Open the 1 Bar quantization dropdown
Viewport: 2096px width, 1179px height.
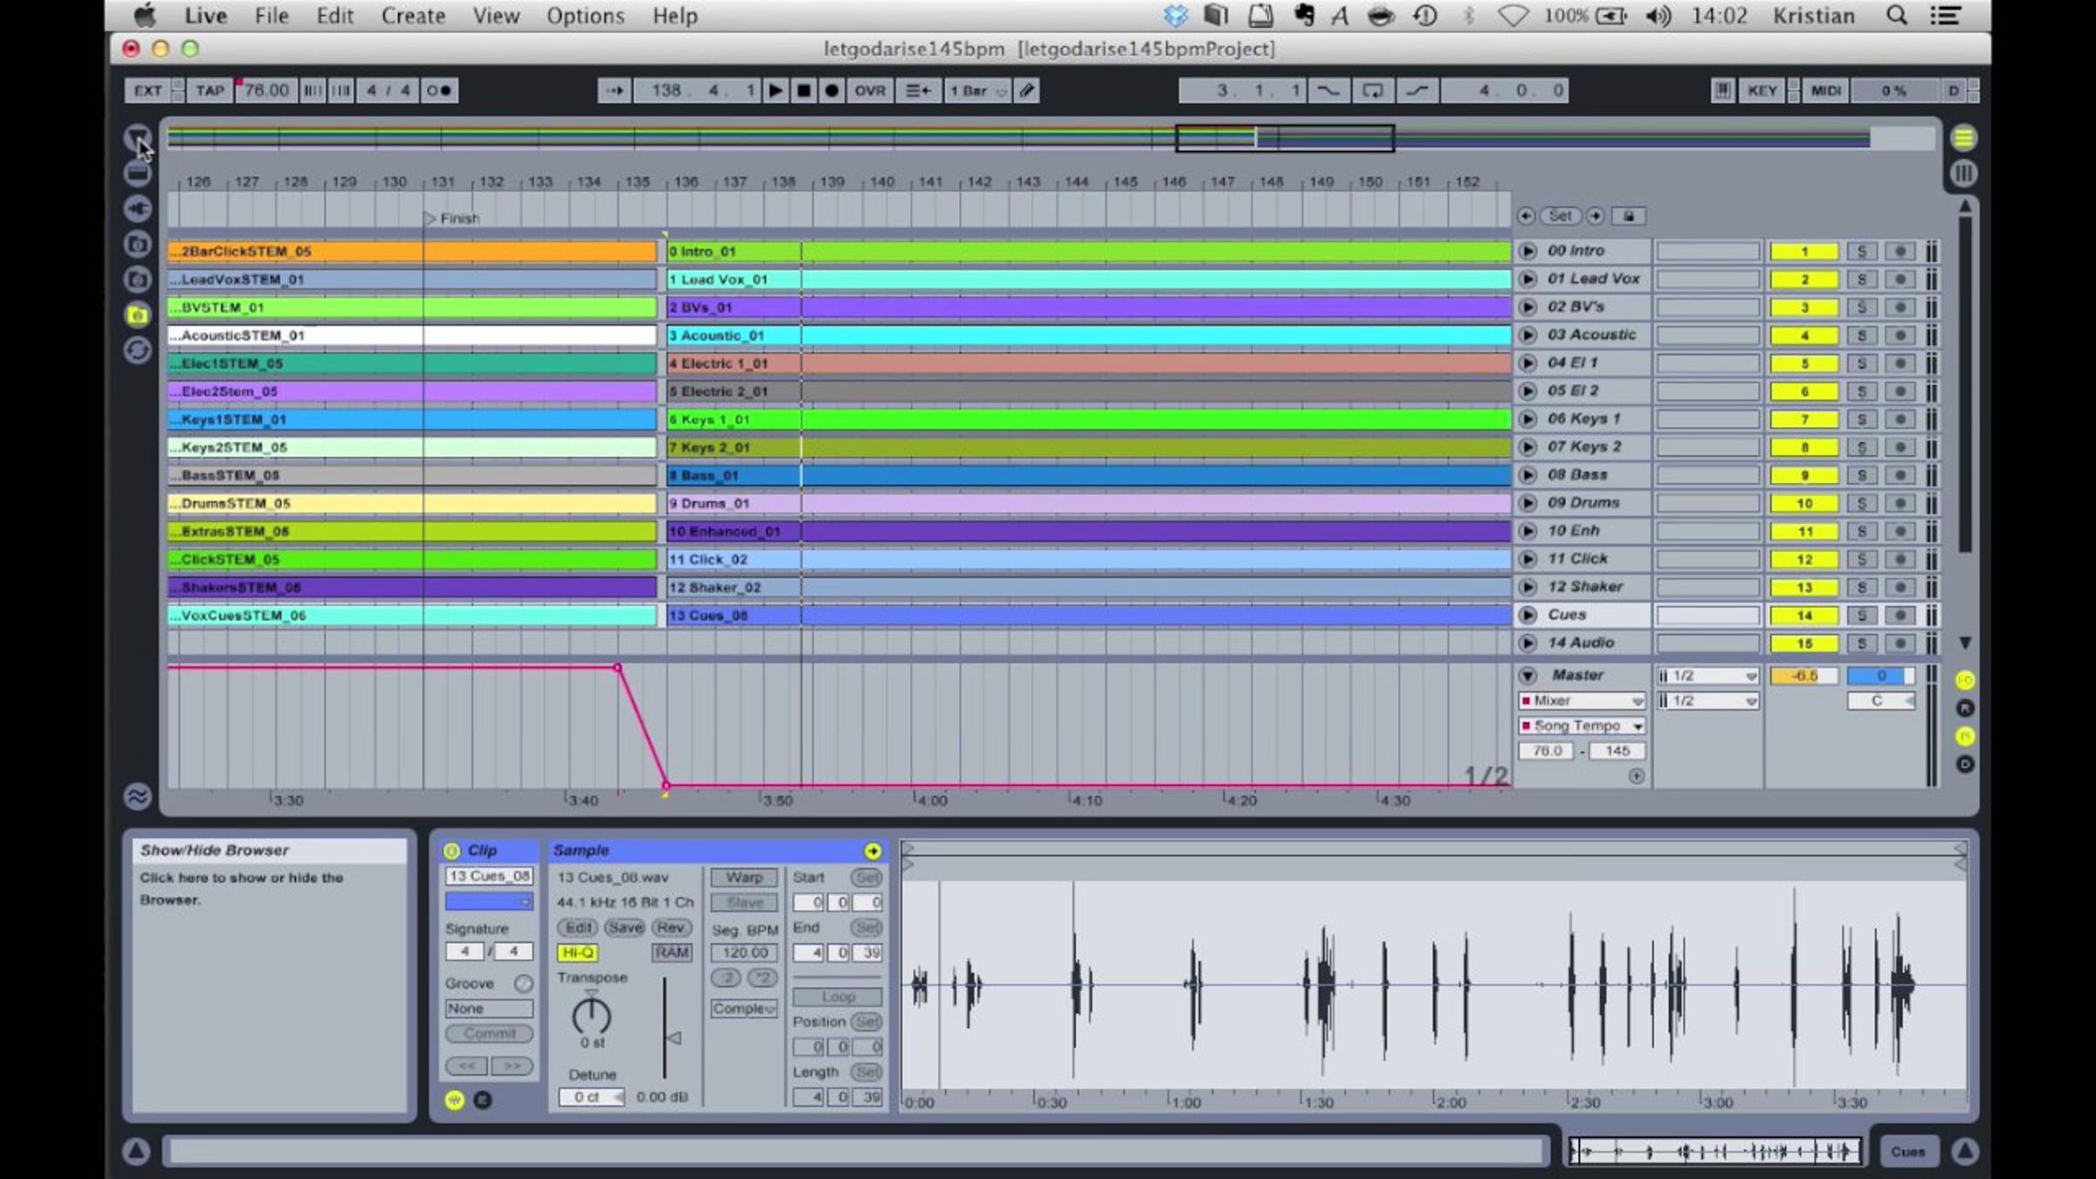coord(978,91)
